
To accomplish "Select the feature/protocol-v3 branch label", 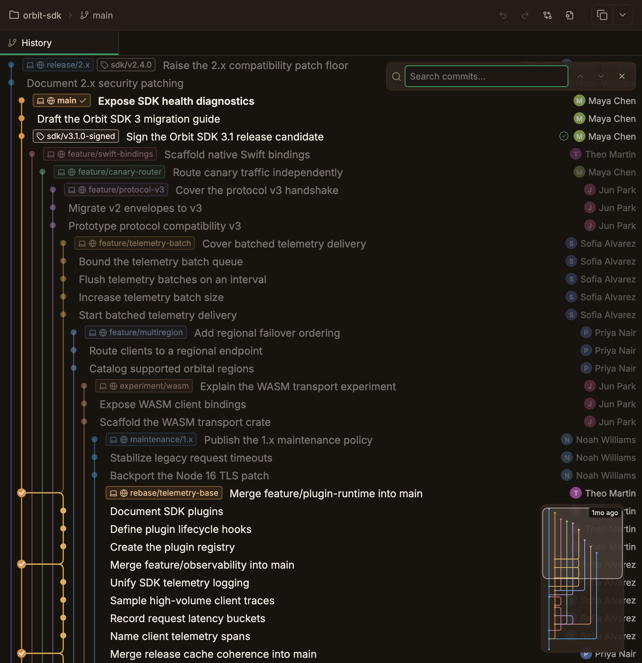I will coord(116,190).
